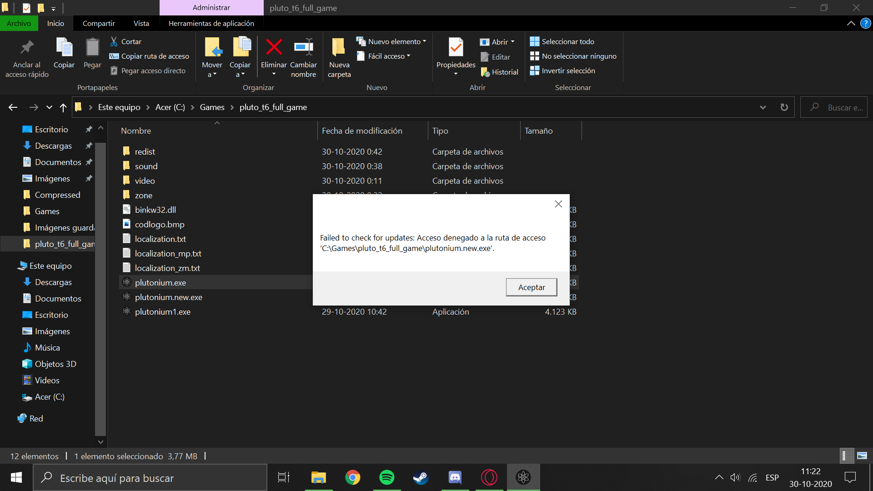The height and width of the screenshot is (491, 873).
Task: Select Red in navigation pane
Action: pos(30,418)
